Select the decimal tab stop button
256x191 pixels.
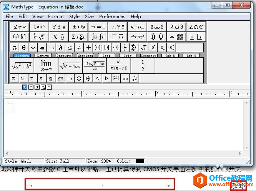click(49, 87)
